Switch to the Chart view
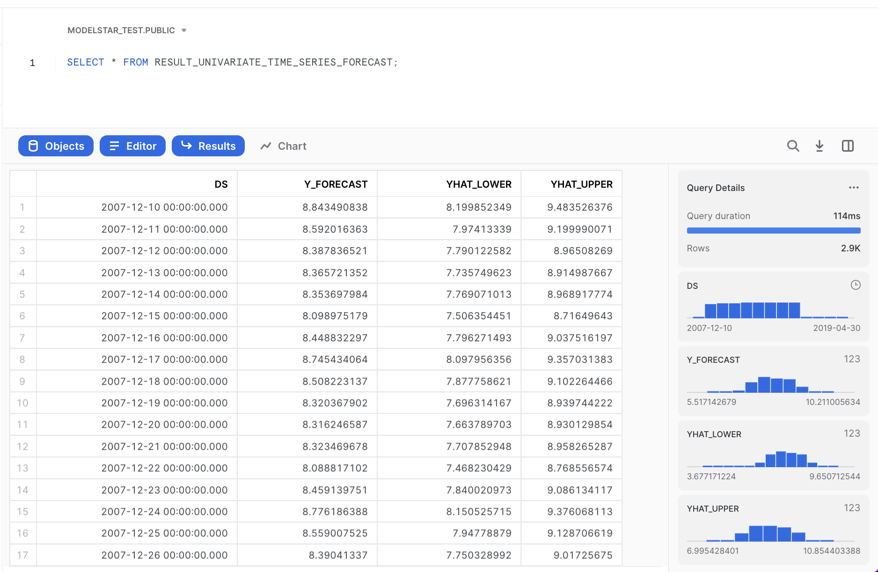The height and width of the screenshot is (572, 878). pos(284,146)
